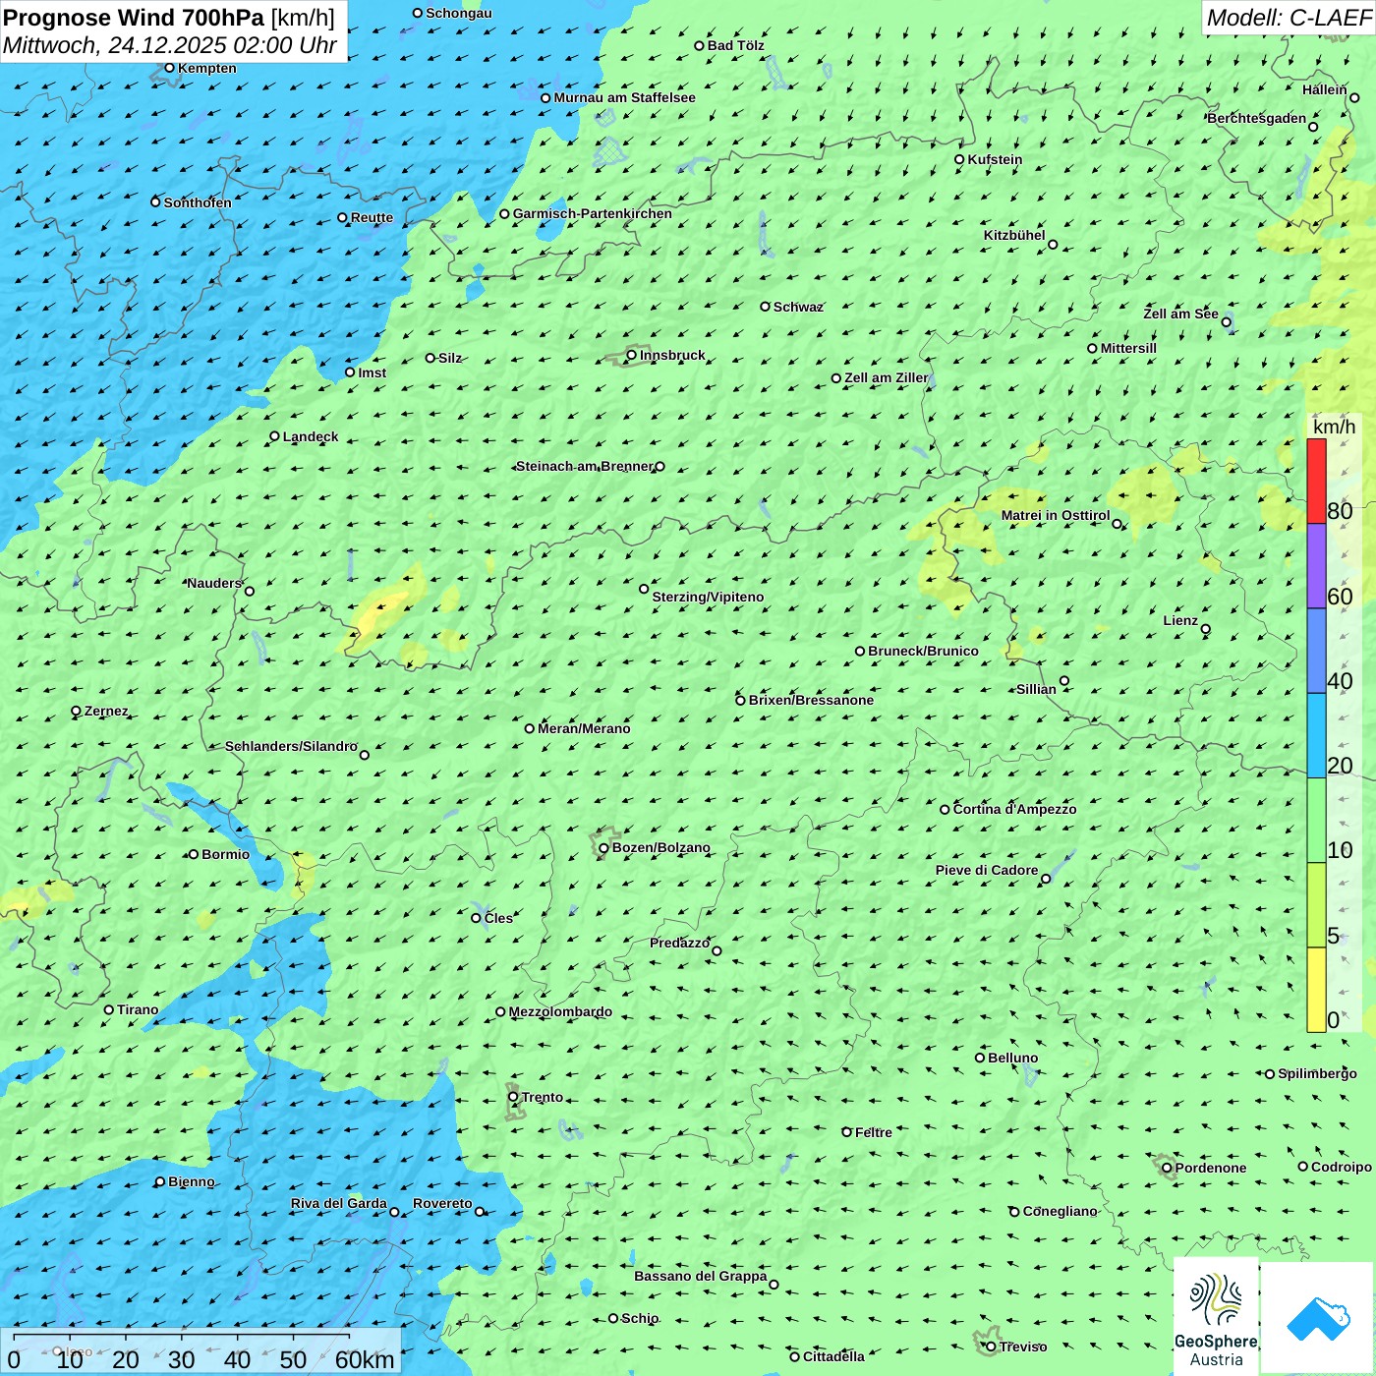The width and height of the screenshot is (1376, 1376).
Task: Click the red 80 km/h legend color
Action: coord(1316,481)
